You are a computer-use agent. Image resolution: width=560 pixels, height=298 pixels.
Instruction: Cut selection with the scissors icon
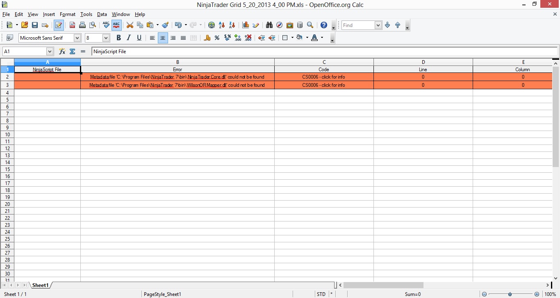tap(130, 25)
